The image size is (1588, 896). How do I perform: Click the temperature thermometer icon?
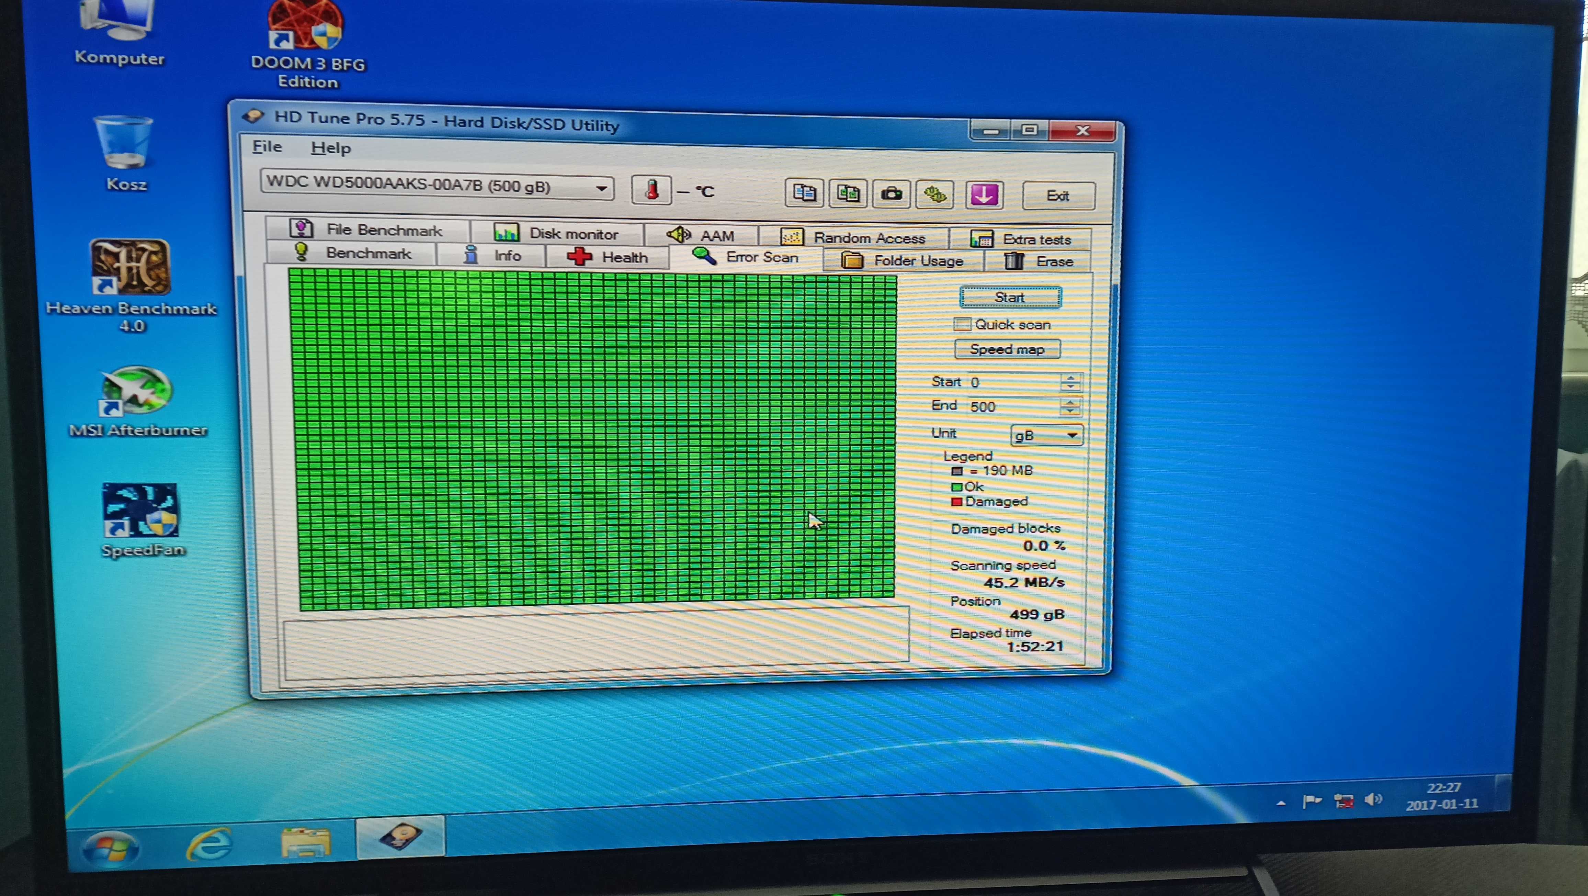[x=651, y=190]
